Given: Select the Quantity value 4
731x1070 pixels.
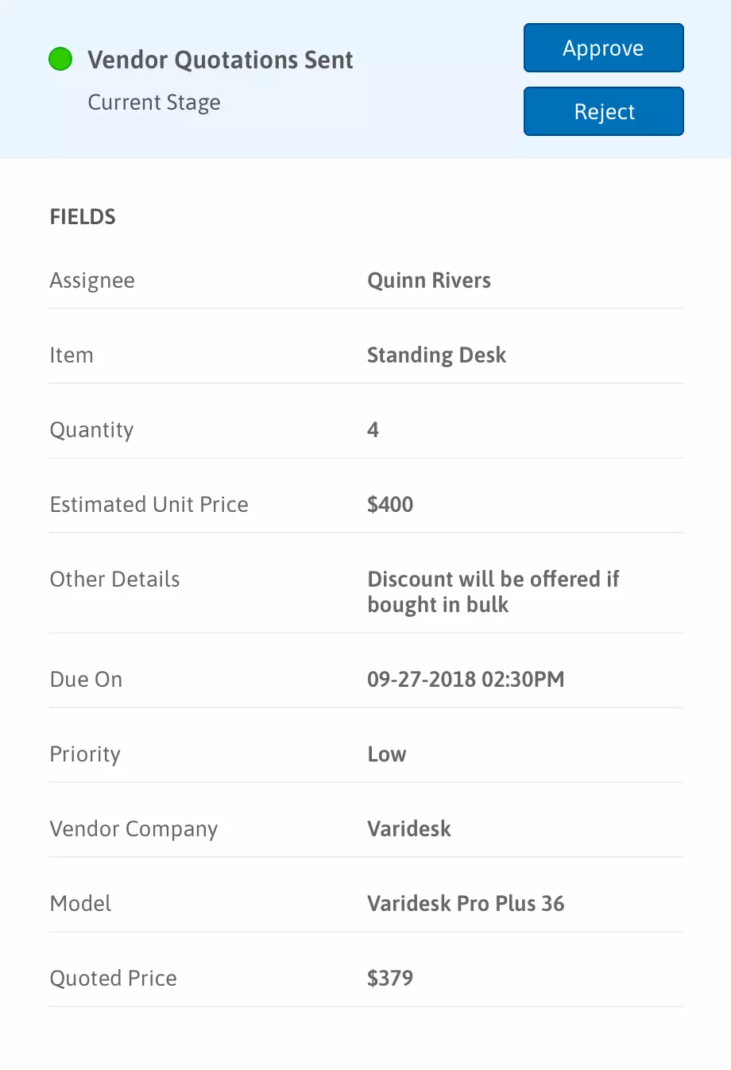Looking at the screenshot, I should pos(373,430).
